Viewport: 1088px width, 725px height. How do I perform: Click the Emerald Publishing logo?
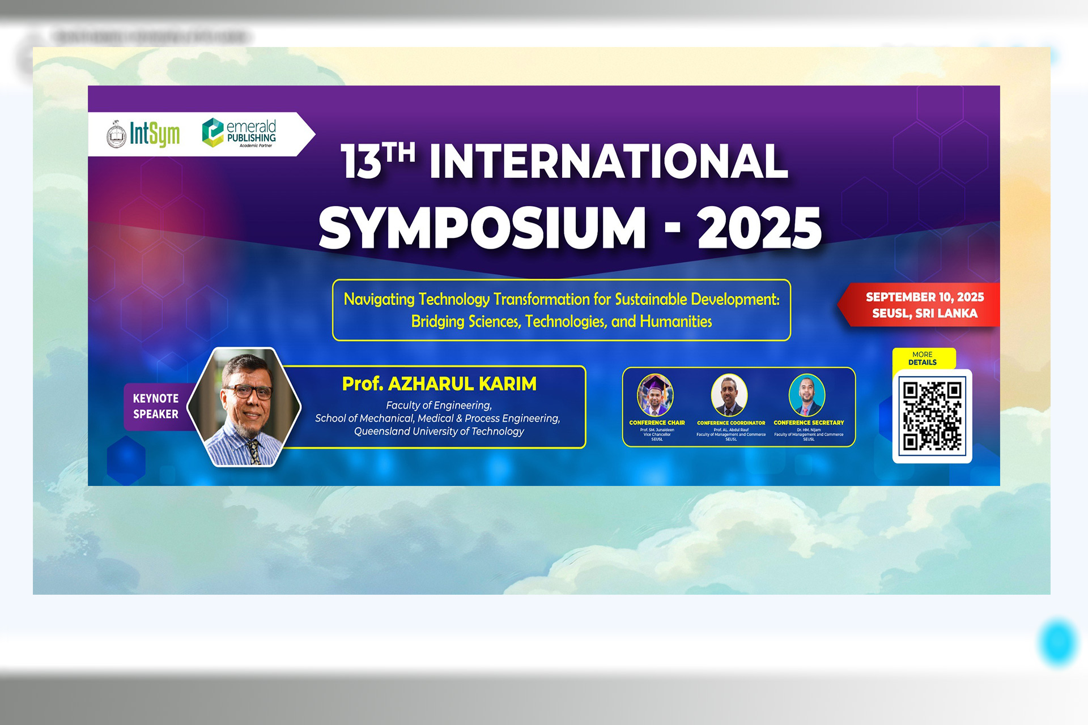coord(239,134)
